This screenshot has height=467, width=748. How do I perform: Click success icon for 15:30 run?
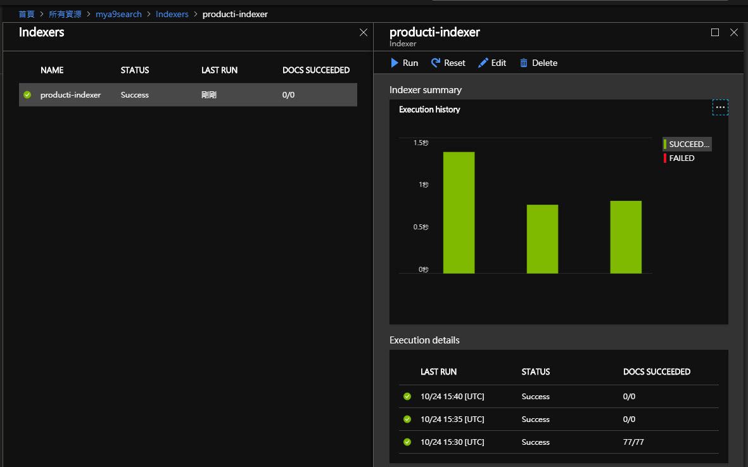[x=407, y=442]
